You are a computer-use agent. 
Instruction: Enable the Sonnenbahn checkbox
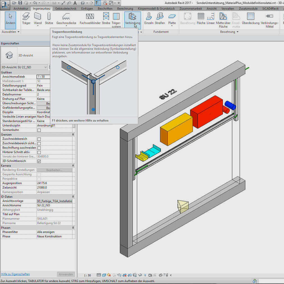[39, 130]
